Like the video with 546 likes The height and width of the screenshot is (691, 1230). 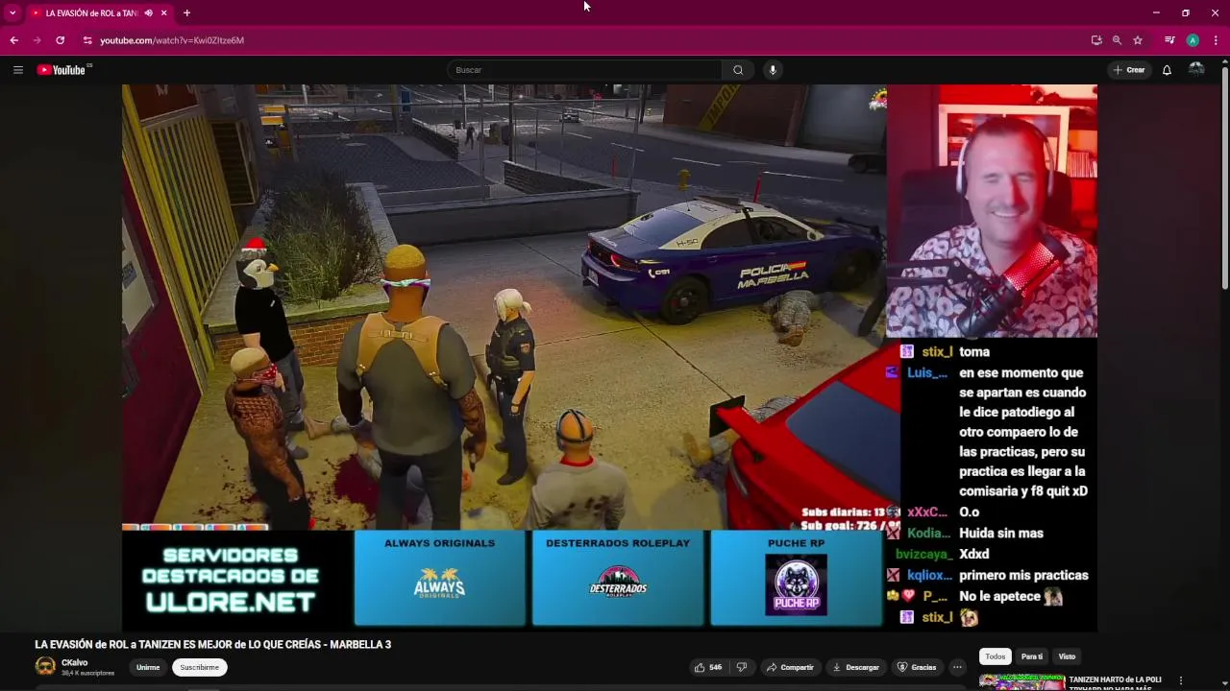(x=708, y=667)
